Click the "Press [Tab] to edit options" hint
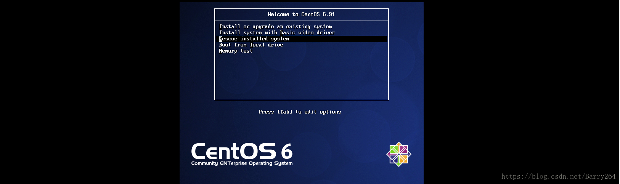Screen dimensions: 620x184 pyautogui.click(x=300, y=112)
